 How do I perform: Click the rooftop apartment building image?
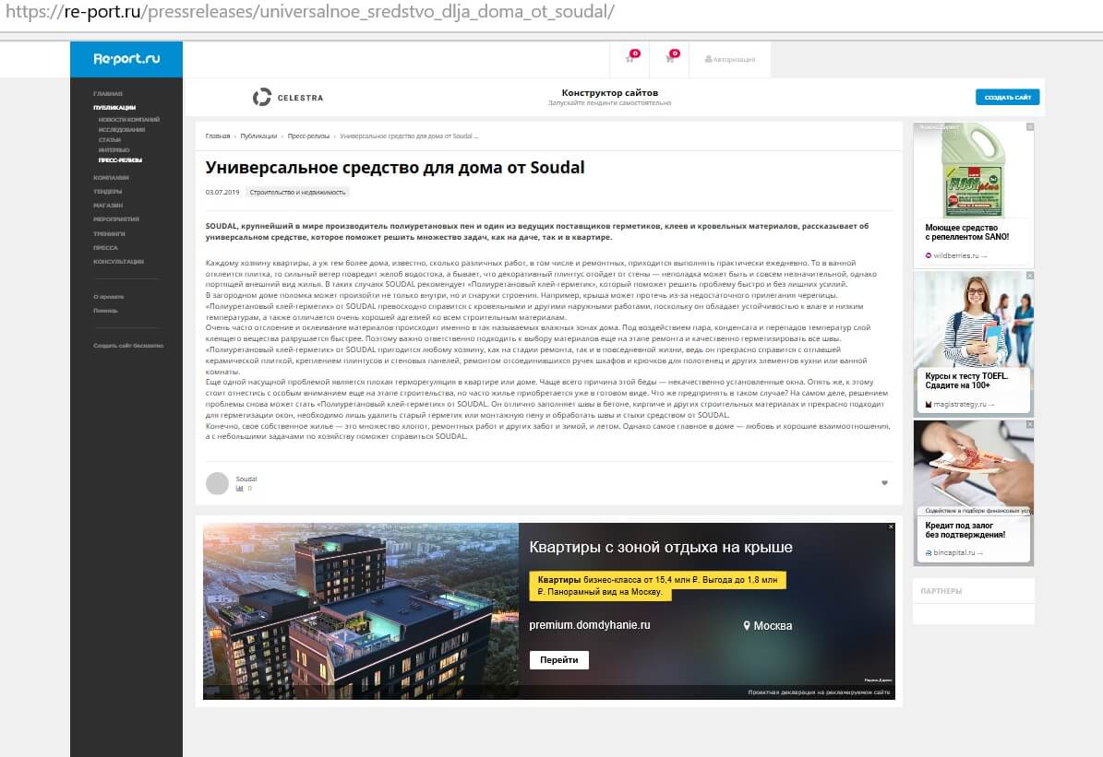[361, 610]
